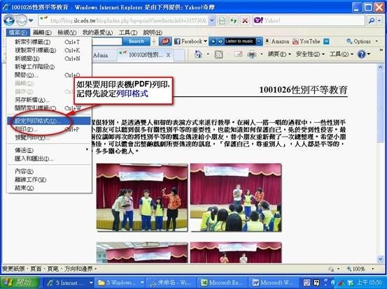Click the red Stop loading icon
The image size is (387, 289).
tap(245, 21)
